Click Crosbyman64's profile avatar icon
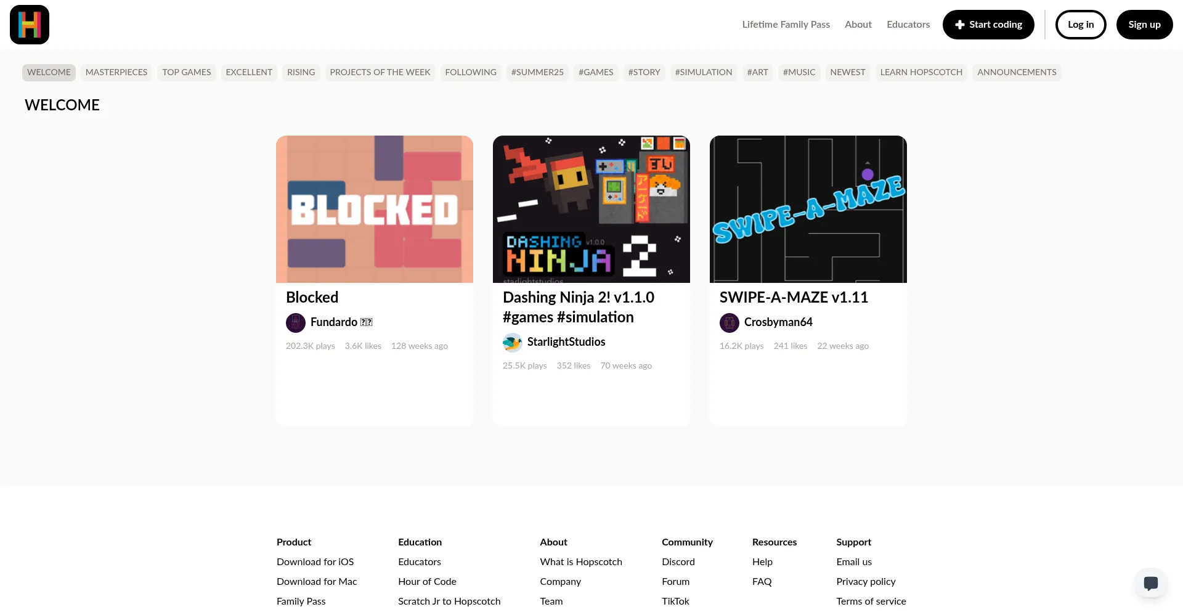Image resolution: width=1183 pixels, height=612 pixels. [730, 322]
